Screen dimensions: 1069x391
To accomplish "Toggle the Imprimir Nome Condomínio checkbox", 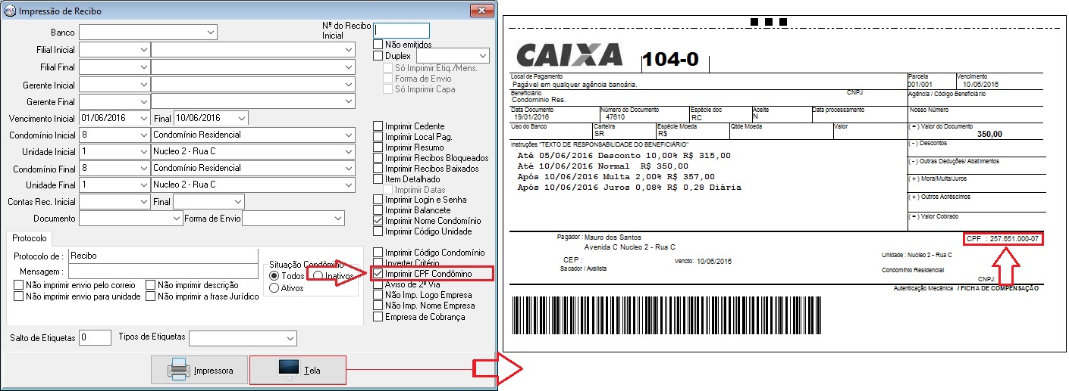I will [x=378, y=221].
